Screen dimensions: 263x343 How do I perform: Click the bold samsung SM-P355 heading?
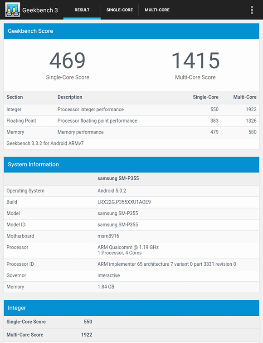[118, 178]
